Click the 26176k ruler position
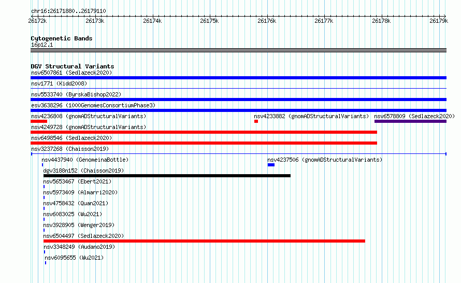461x283 pixels. click(x=267, y=21)
